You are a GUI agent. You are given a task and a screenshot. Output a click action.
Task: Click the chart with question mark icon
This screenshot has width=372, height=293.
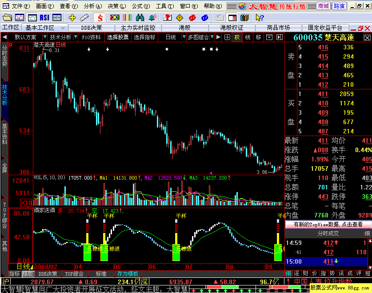[x=167, y=17]
